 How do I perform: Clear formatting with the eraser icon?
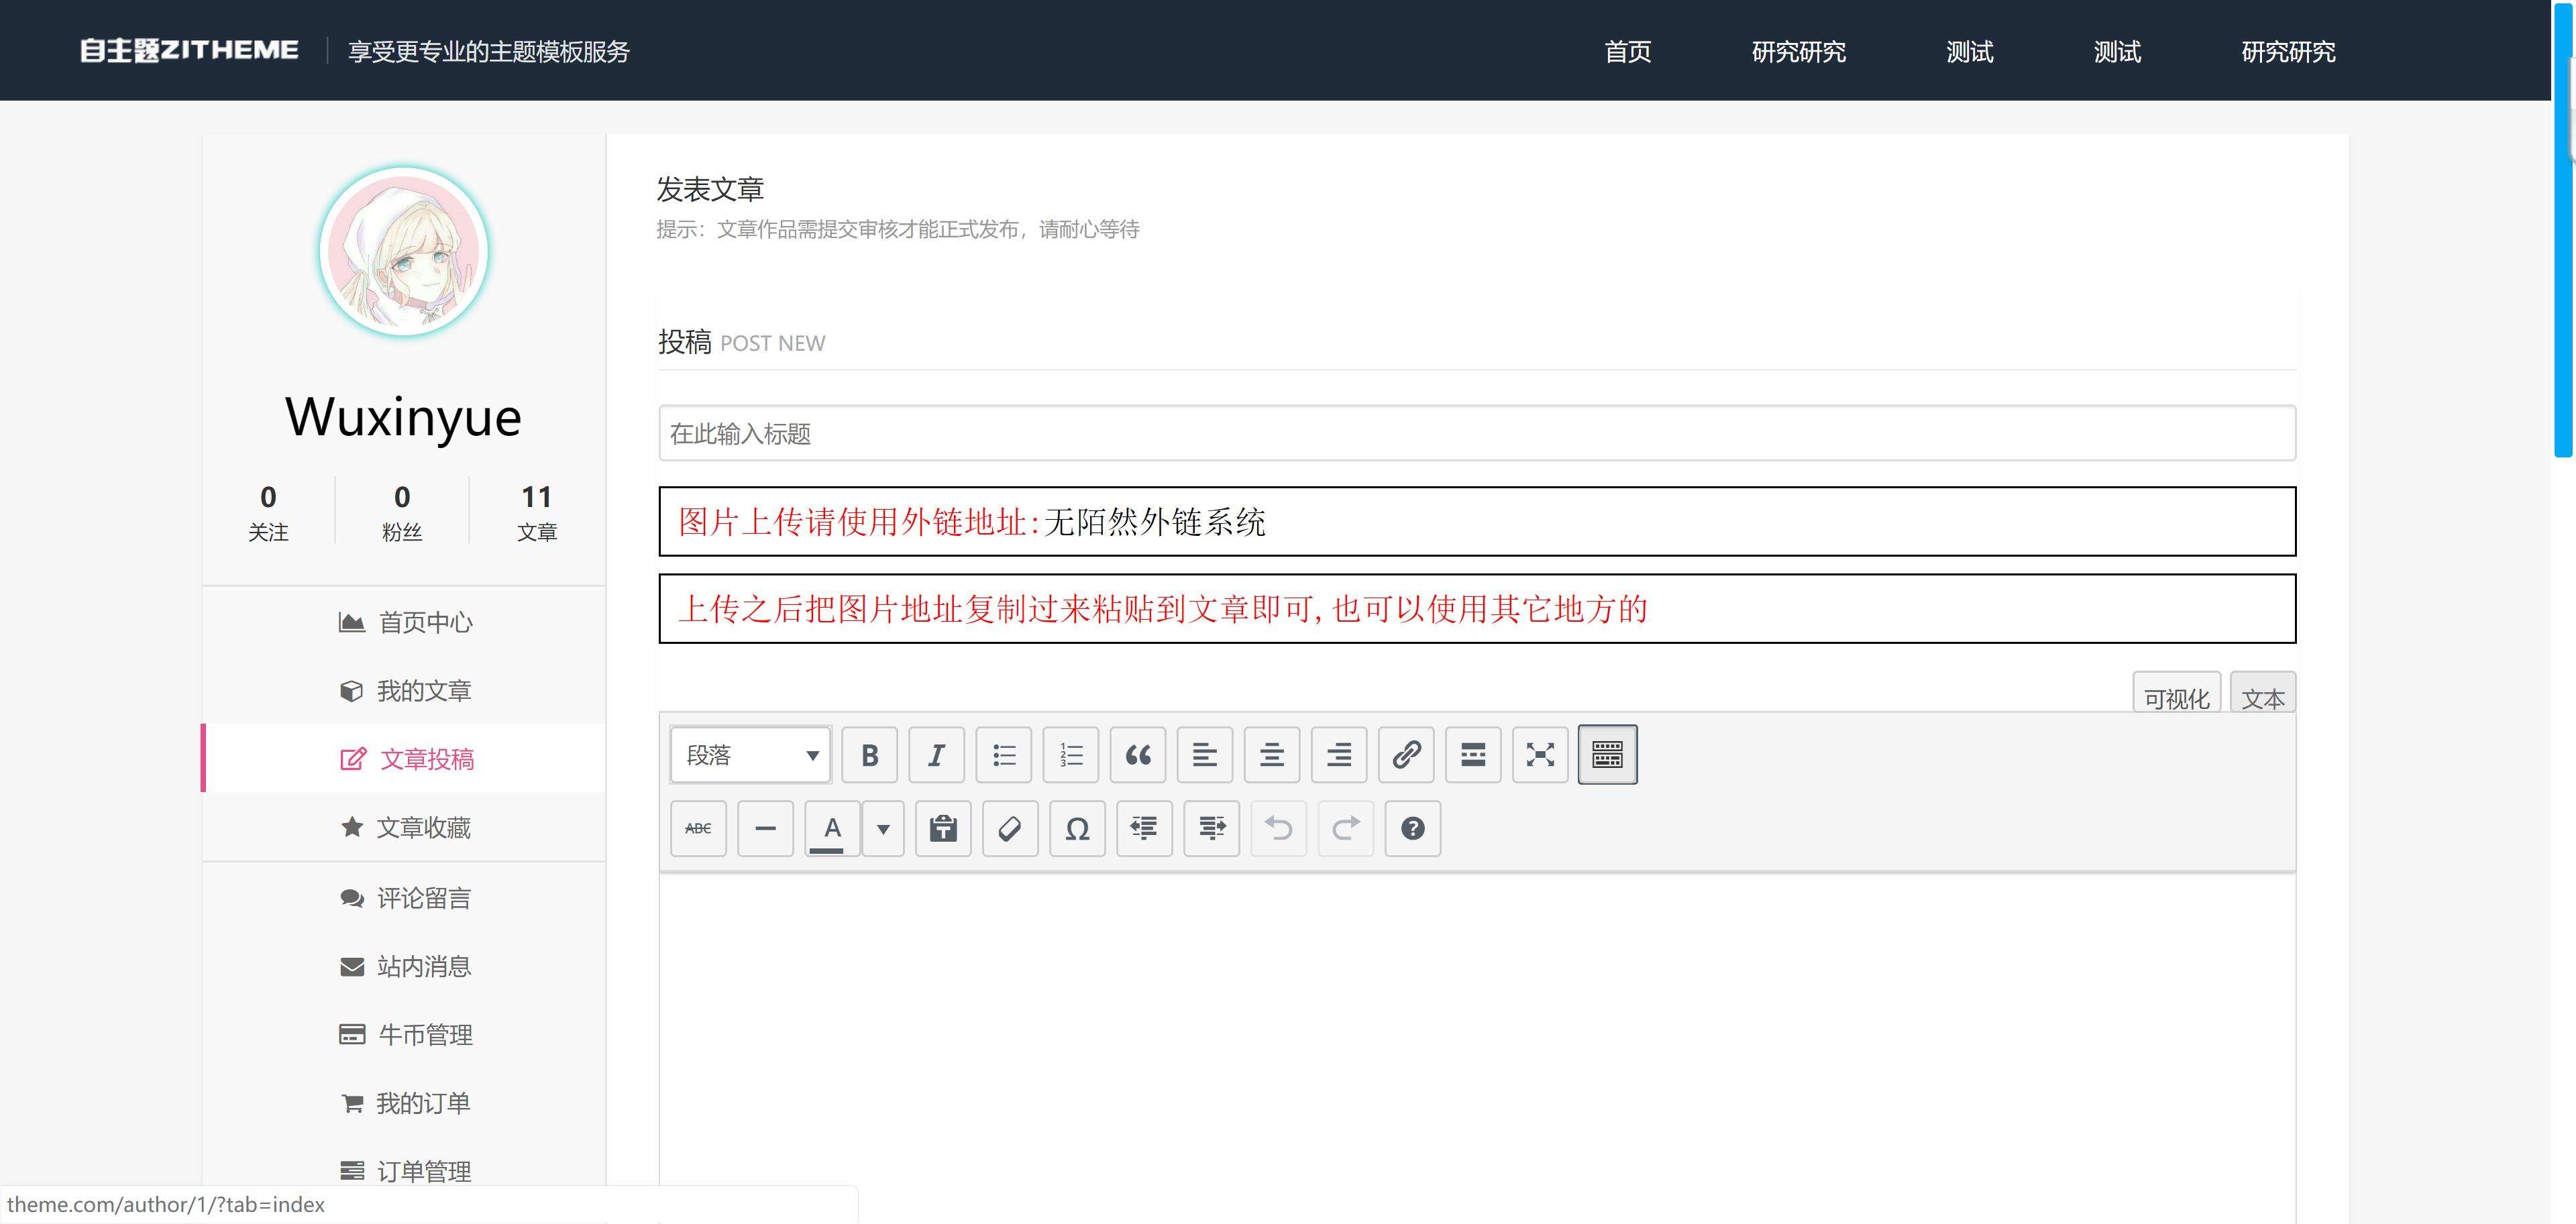(1010, 829)
